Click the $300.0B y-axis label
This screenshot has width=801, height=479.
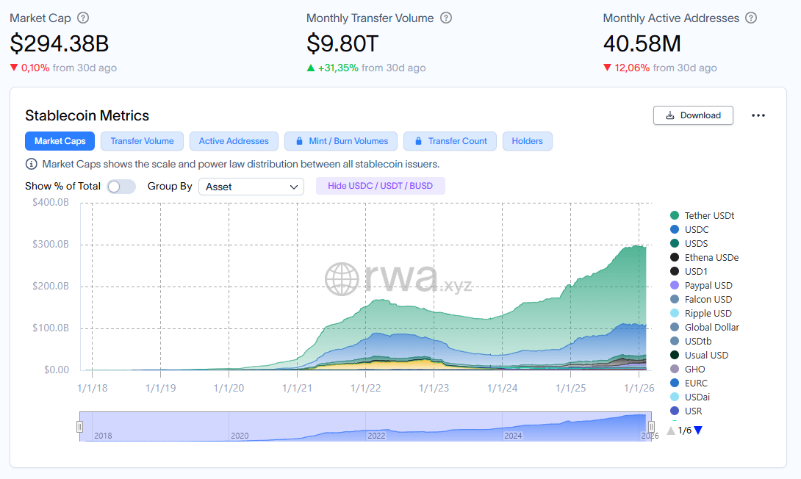pyautogui.click(x=51, y=244)
